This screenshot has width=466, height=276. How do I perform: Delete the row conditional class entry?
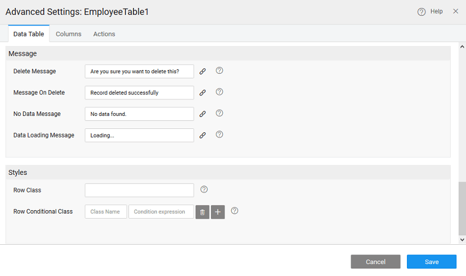click(202, 212)
